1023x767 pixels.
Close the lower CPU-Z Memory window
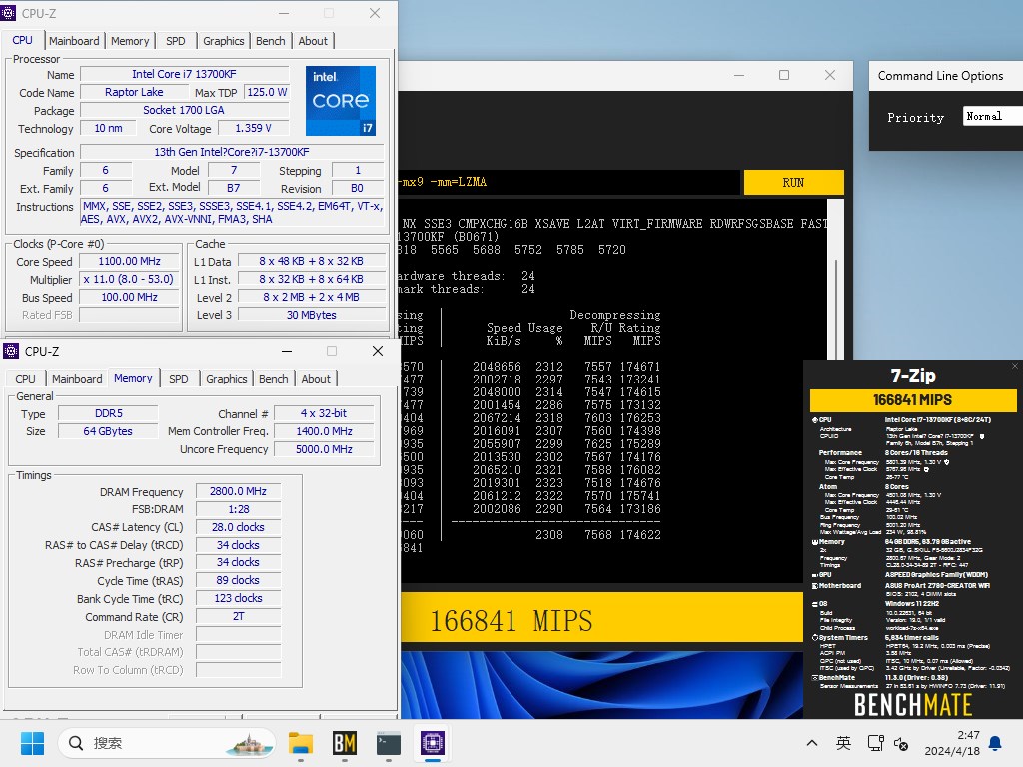(x=377, y=351)
